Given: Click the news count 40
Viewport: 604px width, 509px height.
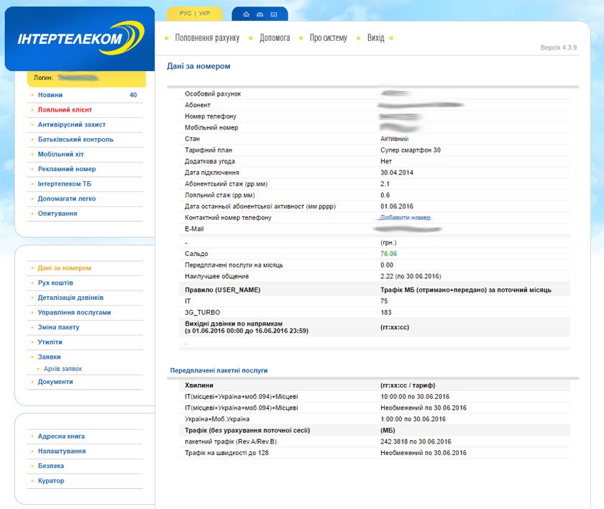Looking at the screenshot, I should pyautogui.click(x=133, y=95).
